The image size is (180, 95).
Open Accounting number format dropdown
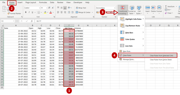coord(114,8)
